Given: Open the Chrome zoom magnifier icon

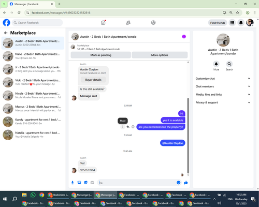Looking at the screenshot, I should [231, 12].
